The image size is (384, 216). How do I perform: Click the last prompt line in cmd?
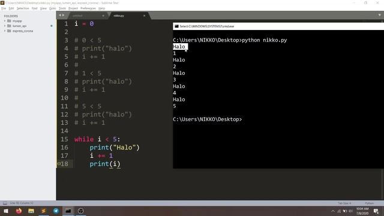tap(207, 119)
